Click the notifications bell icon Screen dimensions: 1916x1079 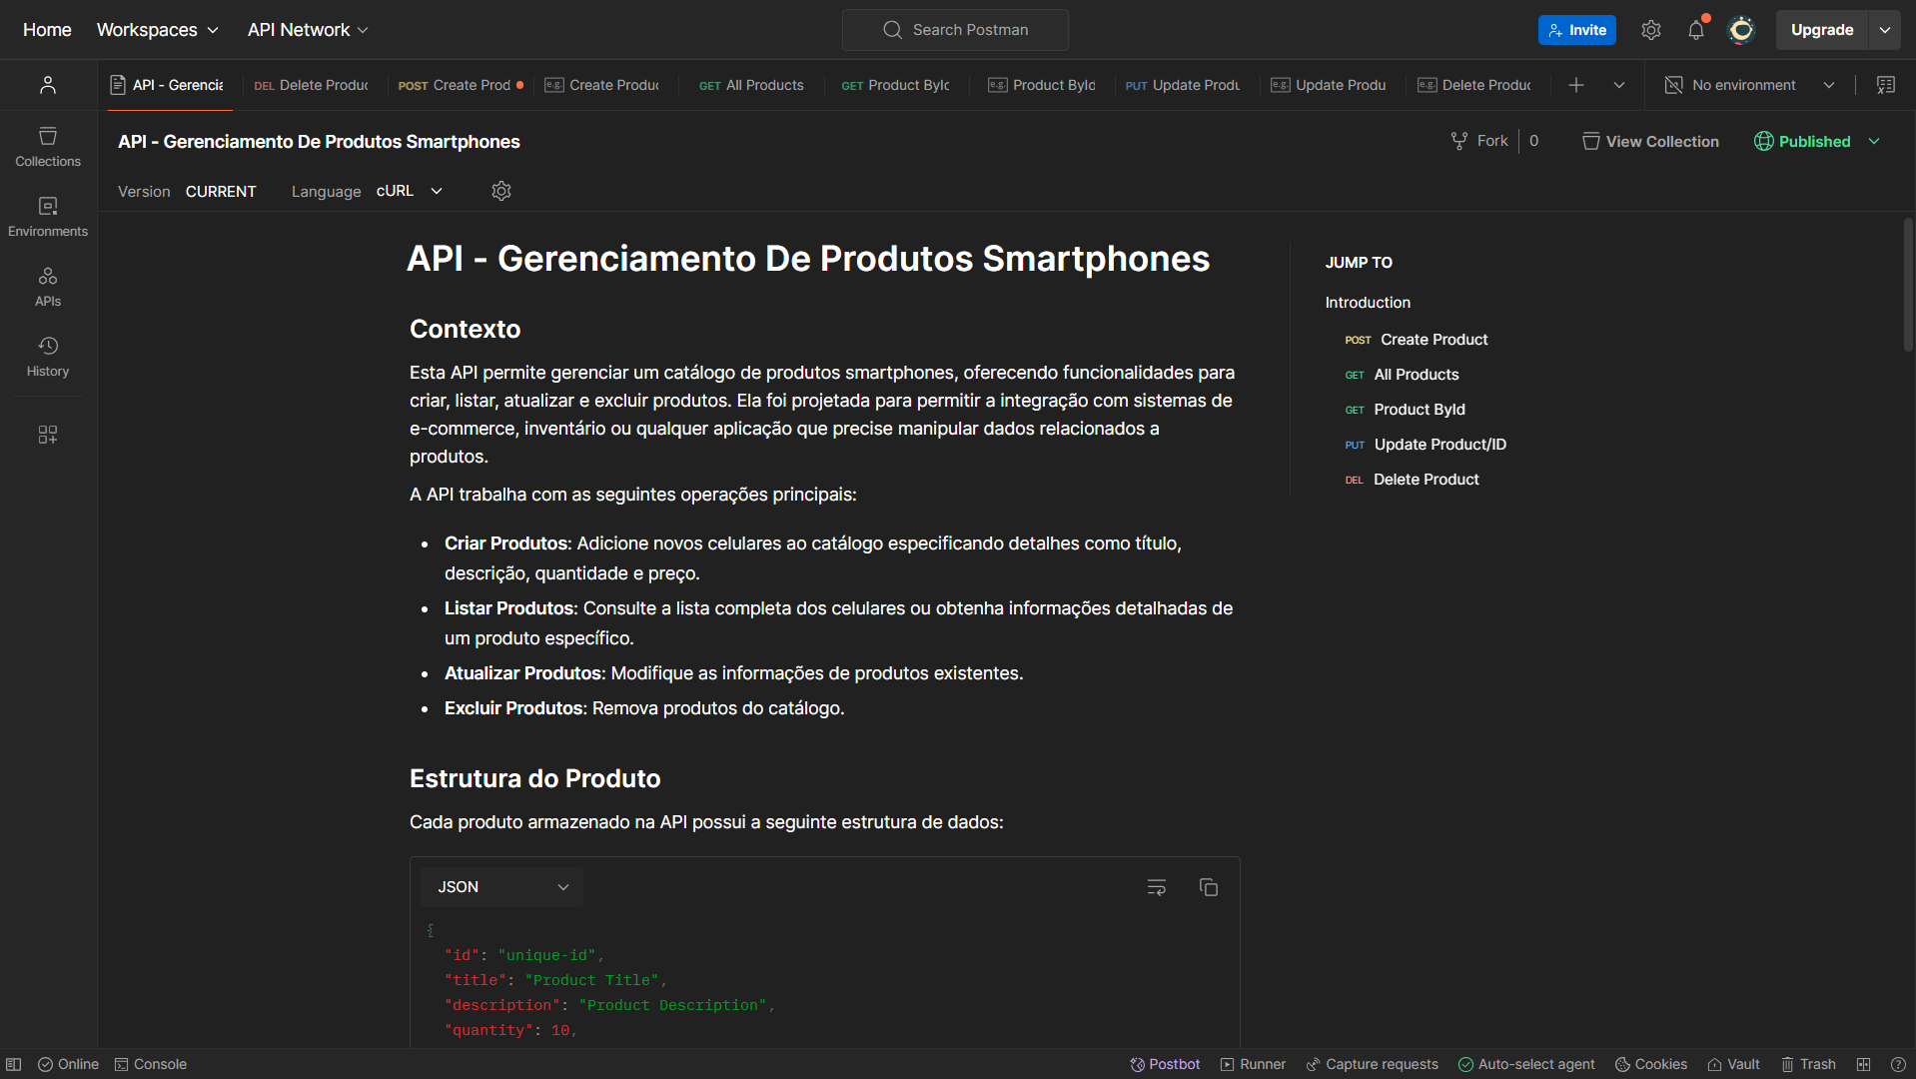[1695, 30]
